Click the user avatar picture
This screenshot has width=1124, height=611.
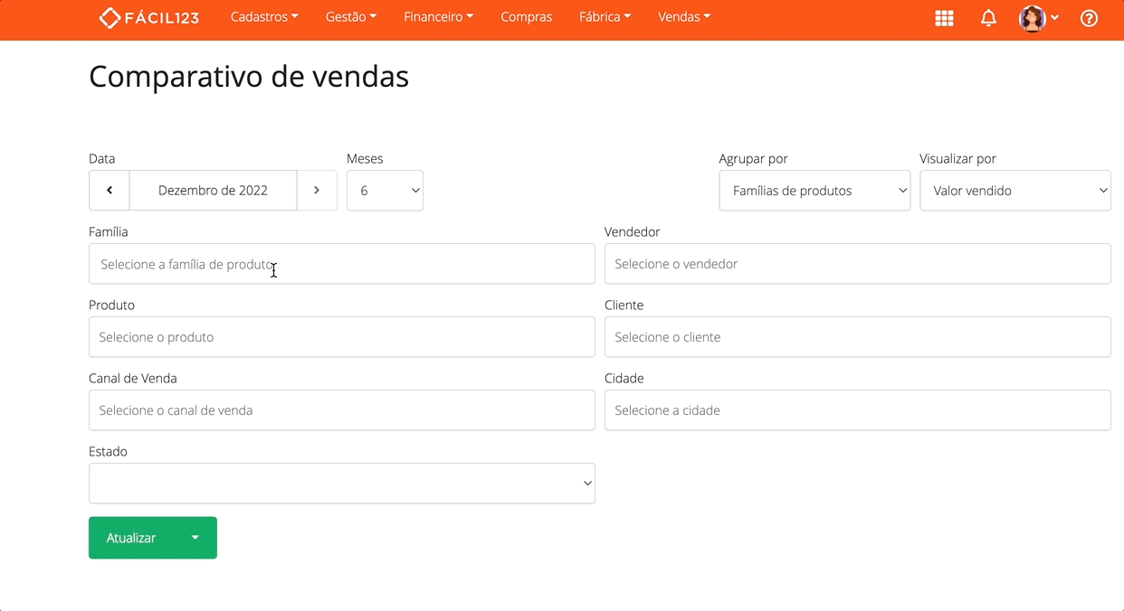point(1032,18)
